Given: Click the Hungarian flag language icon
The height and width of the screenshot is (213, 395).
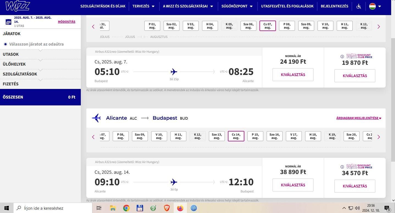Looking at the screenshot, I should [372, 6].
